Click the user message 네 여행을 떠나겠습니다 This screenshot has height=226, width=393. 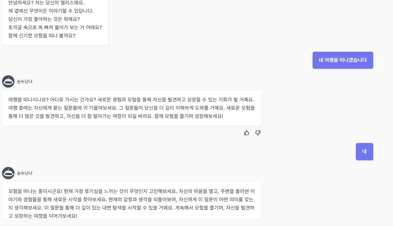pyautogui.click(x=343, y=60)
